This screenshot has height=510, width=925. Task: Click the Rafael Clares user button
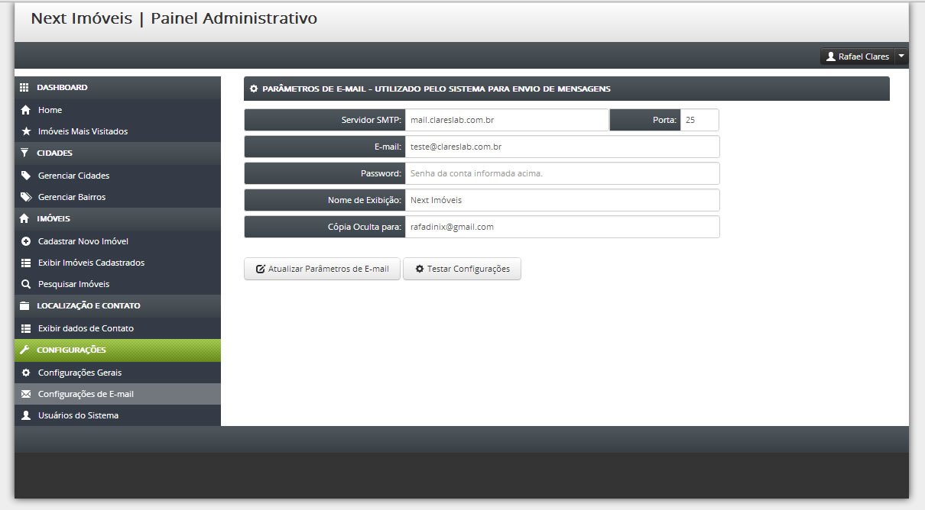coord(857,56)
